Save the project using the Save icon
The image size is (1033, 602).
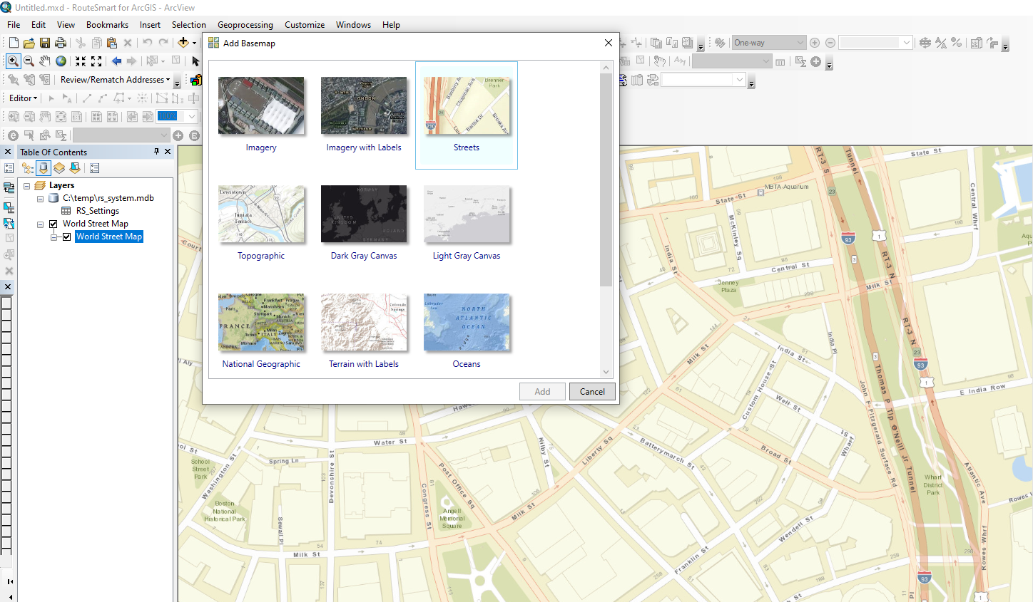point(44,42)
